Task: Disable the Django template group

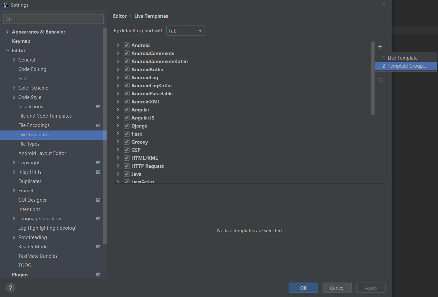Action: (127, 126)
